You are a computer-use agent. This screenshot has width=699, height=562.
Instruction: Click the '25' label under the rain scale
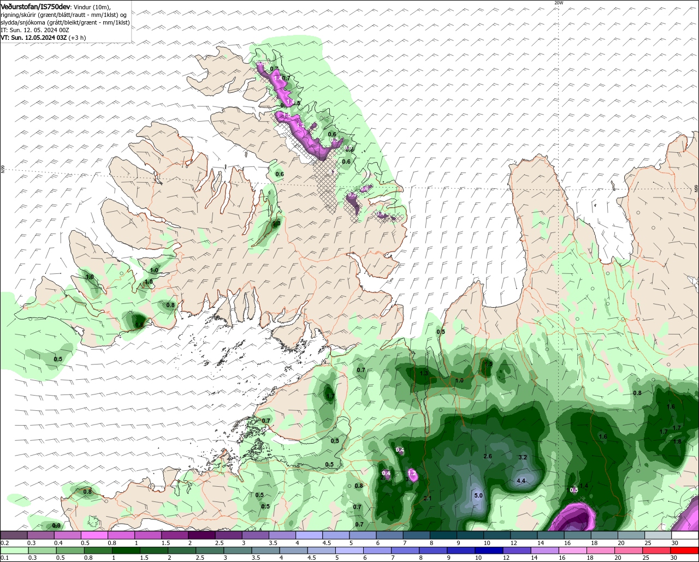(x=645, y=558)
